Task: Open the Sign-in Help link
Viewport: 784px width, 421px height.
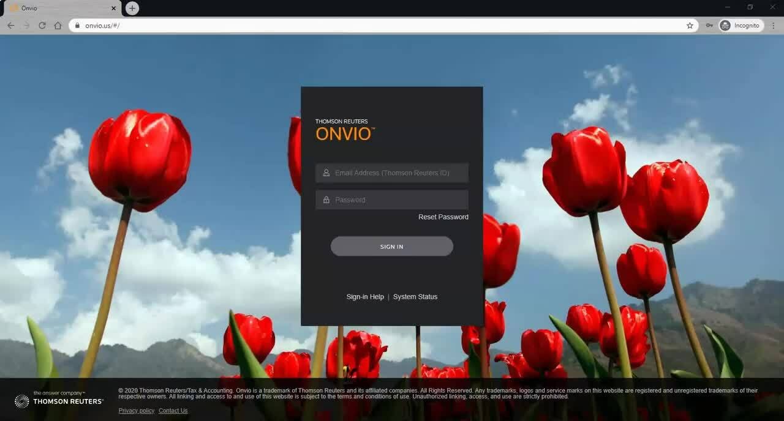Action: click(x=365, y=297)
